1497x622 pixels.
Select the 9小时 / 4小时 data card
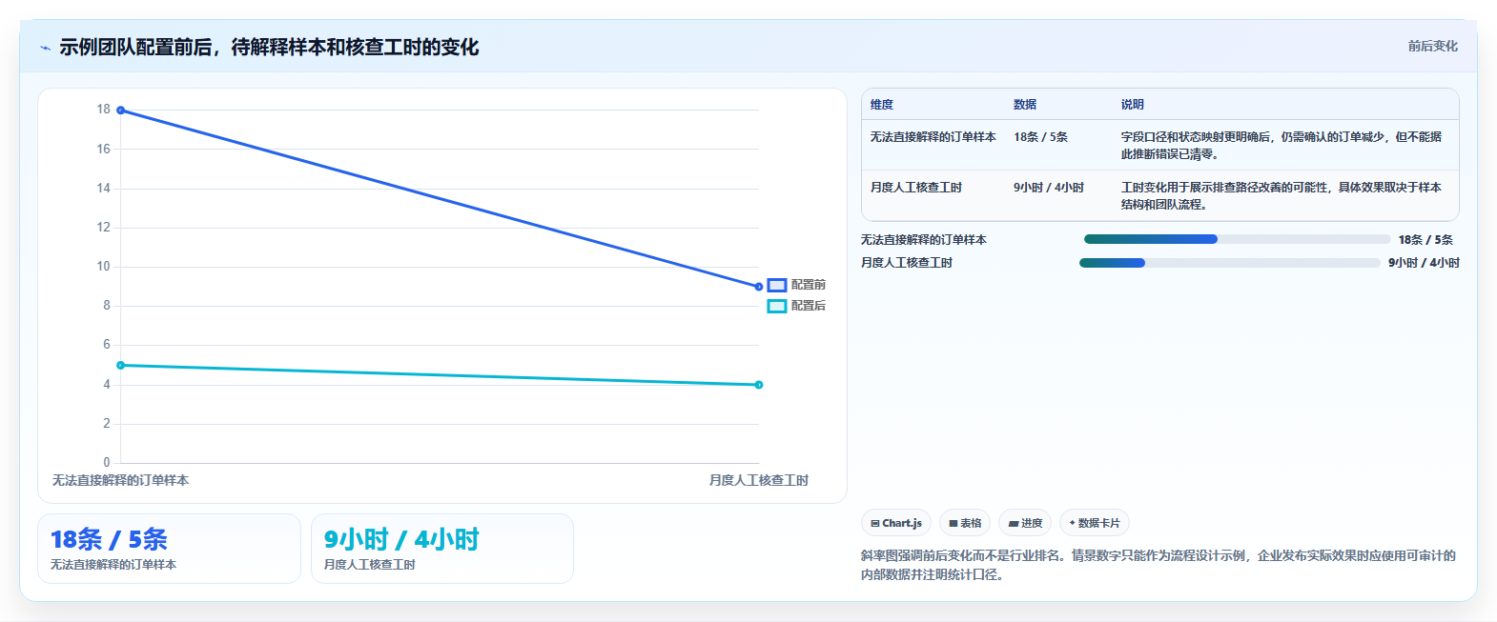pos(442,549)
